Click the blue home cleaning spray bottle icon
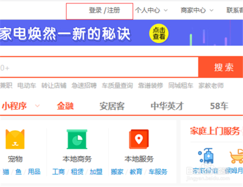Screen dimensions: 243x187 click(206, 155)
